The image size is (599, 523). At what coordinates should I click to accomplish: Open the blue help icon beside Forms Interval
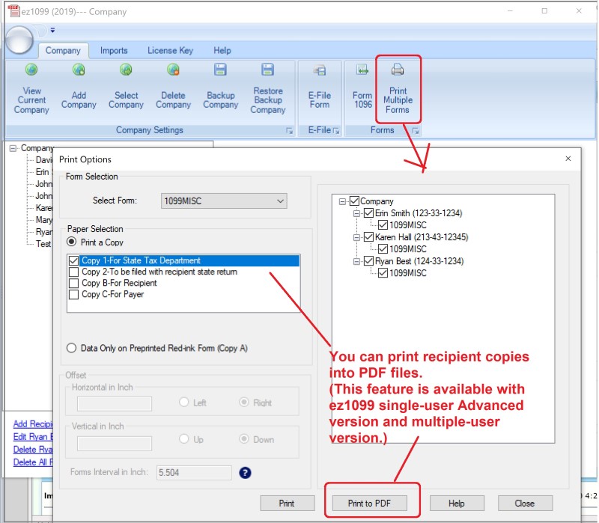244,473
